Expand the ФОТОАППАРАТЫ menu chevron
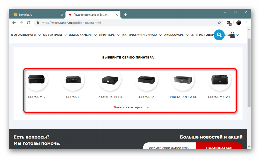Viewport: 260px width, 158px height. tap(39, 35)
